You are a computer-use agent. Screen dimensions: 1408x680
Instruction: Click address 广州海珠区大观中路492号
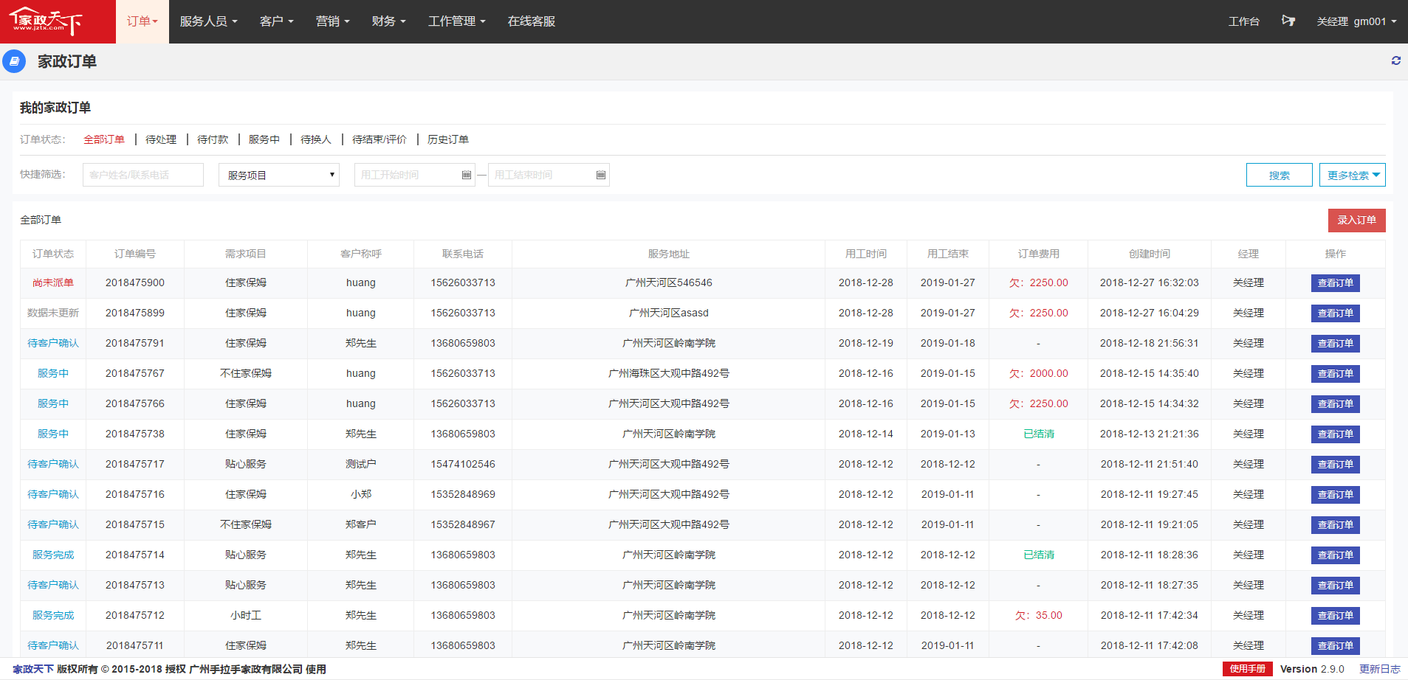coord(669,373)
